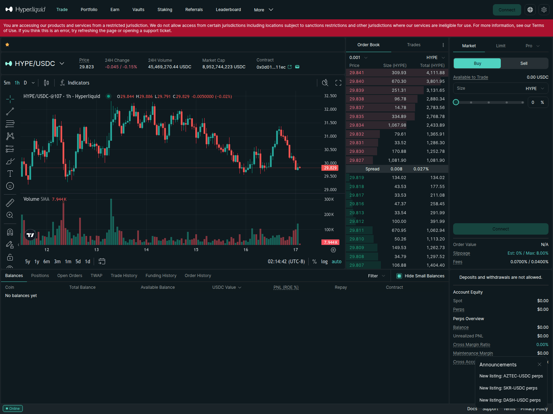Screen dimensions: 553x414
Task: Click the chart quick search icon
Action: (x=325, y=83)
